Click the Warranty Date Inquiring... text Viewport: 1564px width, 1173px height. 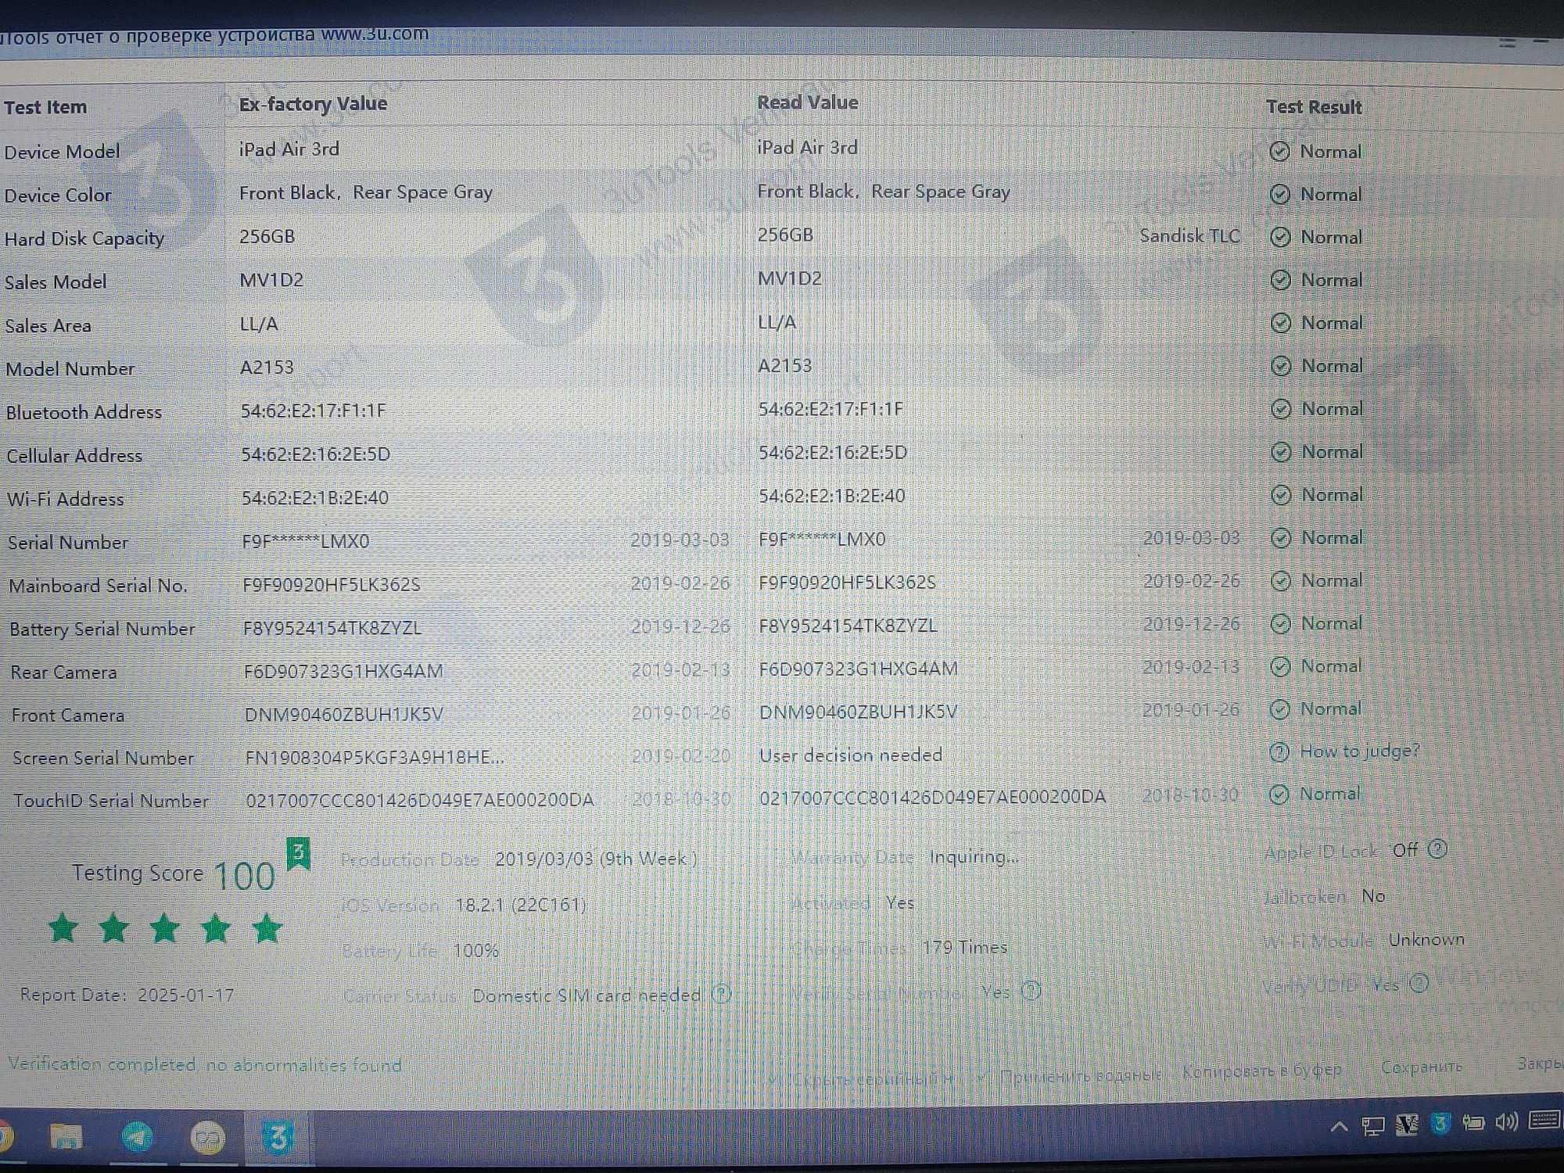click(974, 856)
